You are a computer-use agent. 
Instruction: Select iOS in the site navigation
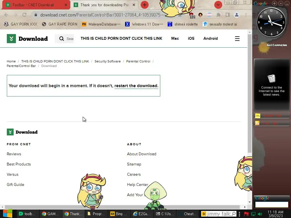pyautogui.click(x=191, y=38)
